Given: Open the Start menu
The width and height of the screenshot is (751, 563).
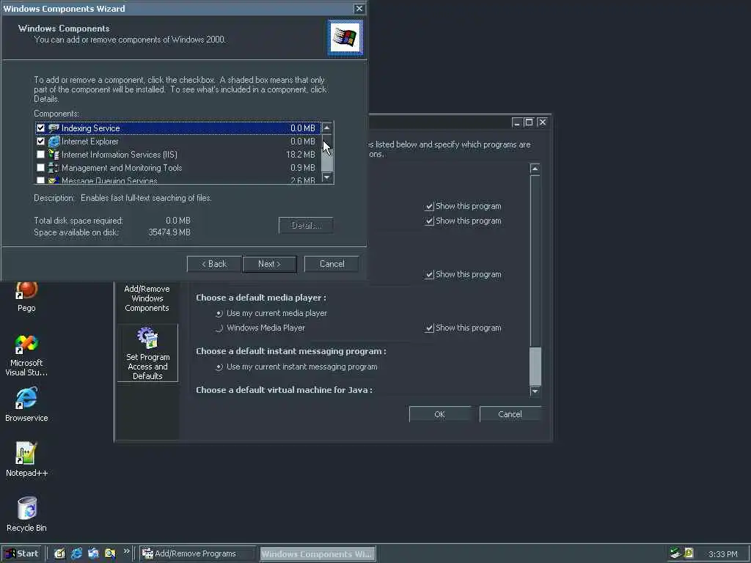Looking at the screenshot, I should click(22, 553).
